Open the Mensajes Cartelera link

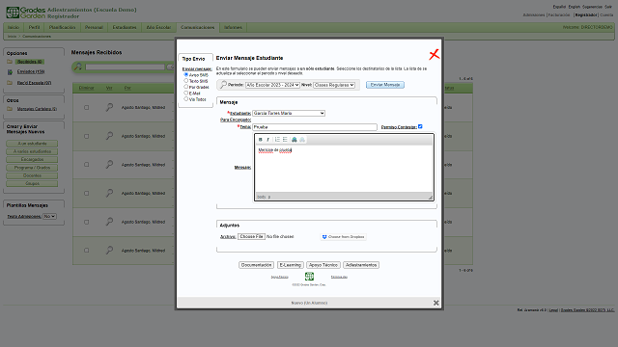[x=37, y=109]
